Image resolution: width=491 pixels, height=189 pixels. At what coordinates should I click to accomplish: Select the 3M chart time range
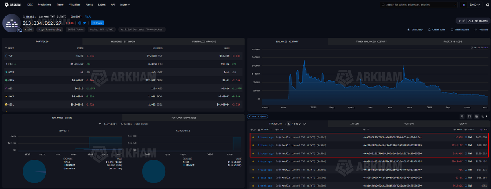[x=482, y=47]
